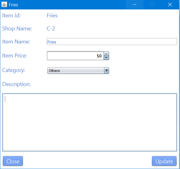Viewport: 180px width, 169px height.
Task: Click the Item Price value field
Action: point(75,56)
